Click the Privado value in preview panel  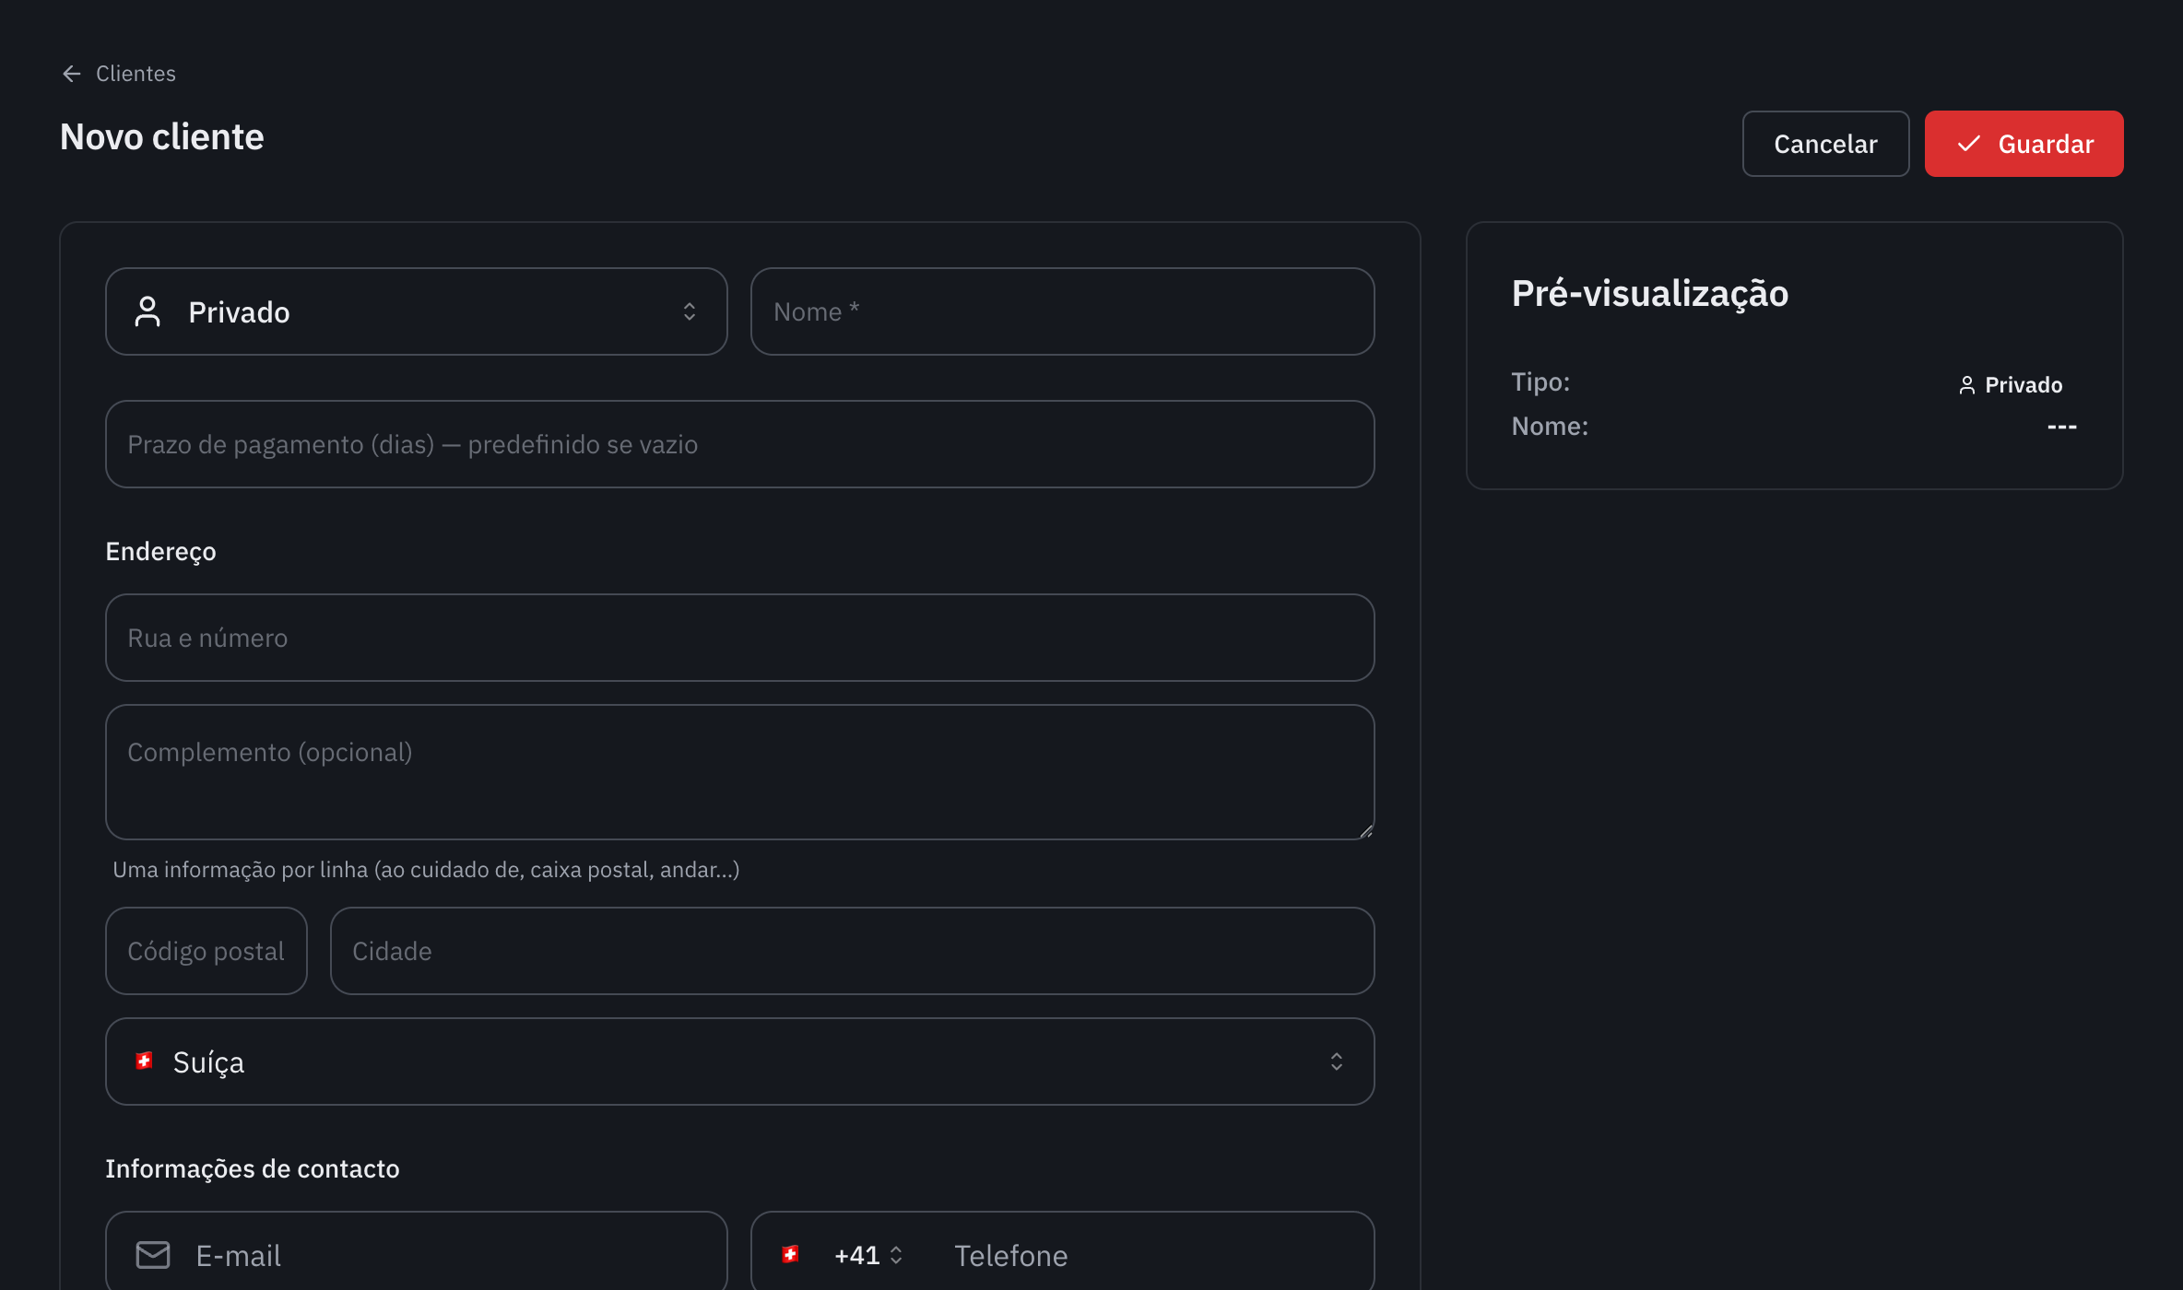click(x=2024, y=385)
